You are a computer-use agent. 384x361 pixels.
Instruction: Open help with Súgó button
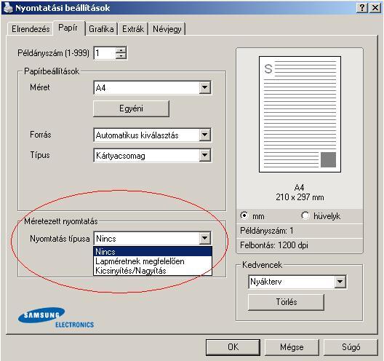tap(351, 347)
